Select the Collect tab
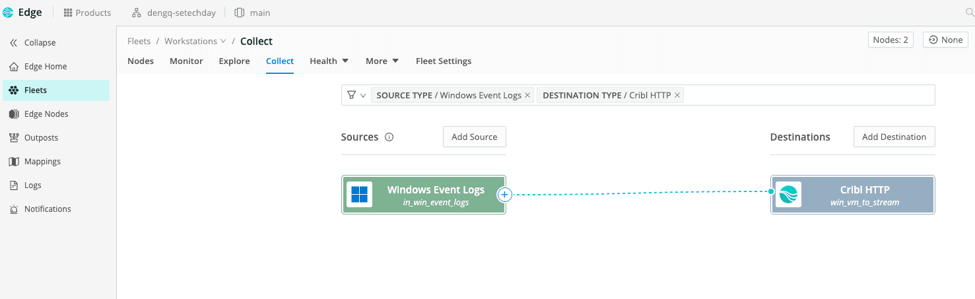This screenshot has height=299, width=975. pos(280,61)
